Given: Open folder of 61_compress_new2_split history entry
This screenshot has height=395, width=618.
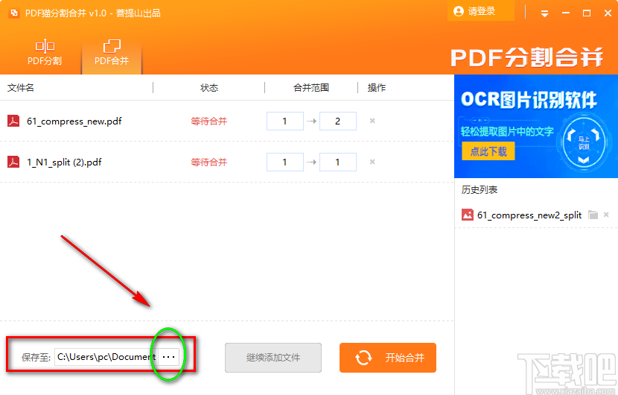Looking at the screenshot, I should tap(593, 215).
